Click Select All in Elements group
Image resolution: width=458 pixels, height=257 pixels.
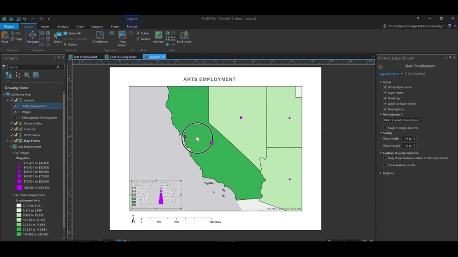click(72, 33)
